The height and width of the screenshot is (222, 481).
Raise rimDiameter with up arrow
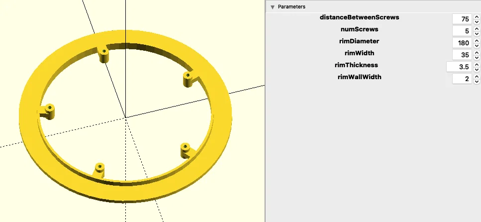[477, 40]
